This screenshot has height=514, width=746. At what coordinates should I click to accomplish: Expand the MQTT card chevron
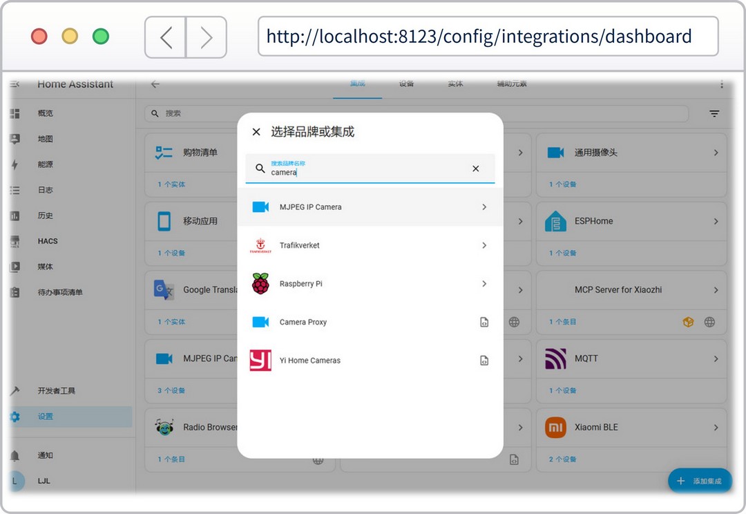point(716,359)
